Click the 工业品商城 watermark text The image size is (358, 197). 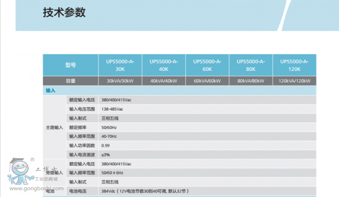click(47, 179)
